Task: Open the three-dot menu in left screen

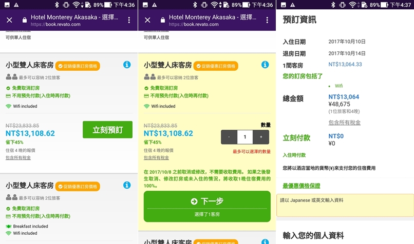Action: [x=129, y=20]
